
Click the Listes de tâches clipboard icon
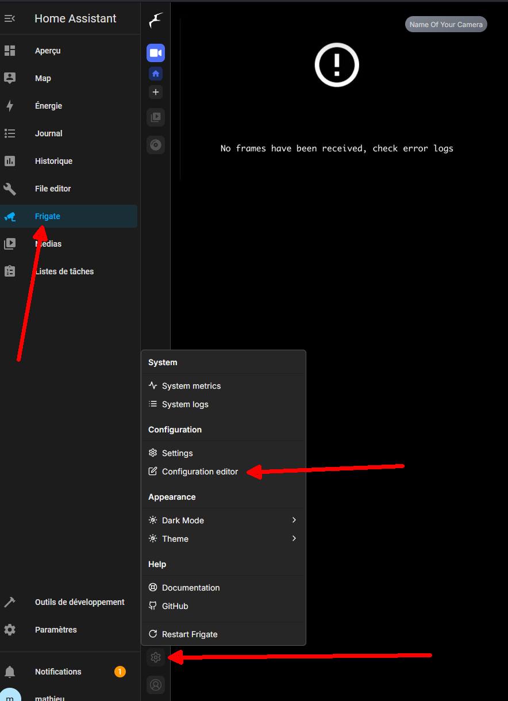(10, 271)
